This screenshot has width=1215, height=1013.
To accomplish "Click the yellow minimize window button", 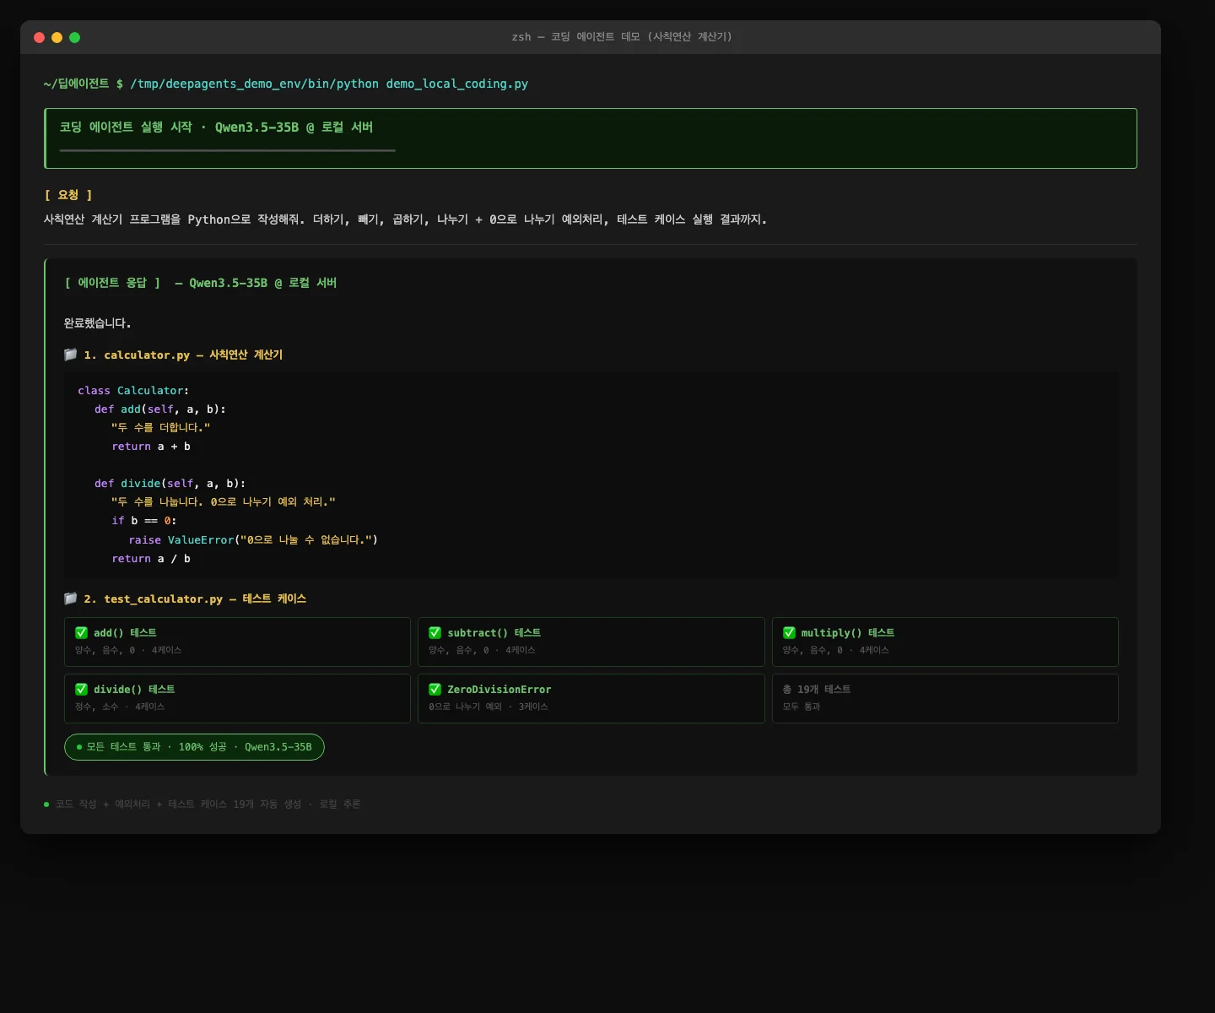I will (57, 37).
